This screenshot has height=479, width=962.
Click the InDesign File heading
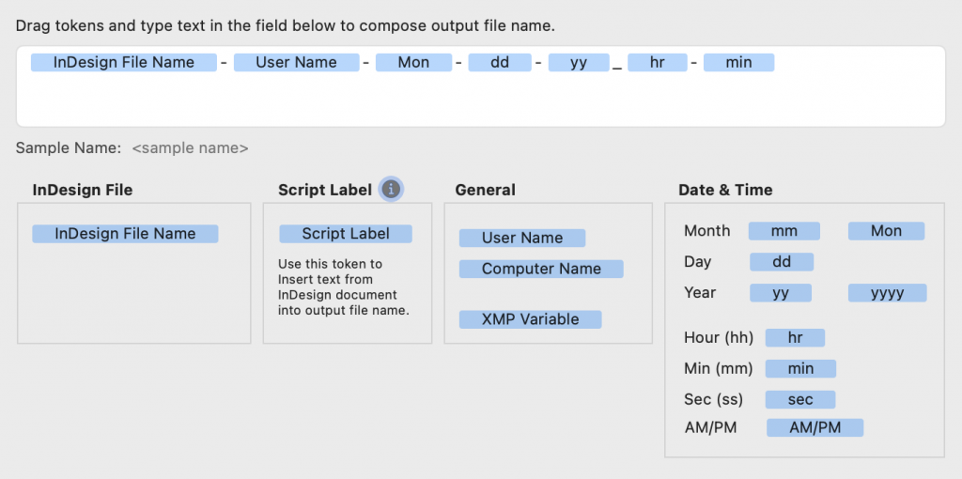click(x=83, y=190)
